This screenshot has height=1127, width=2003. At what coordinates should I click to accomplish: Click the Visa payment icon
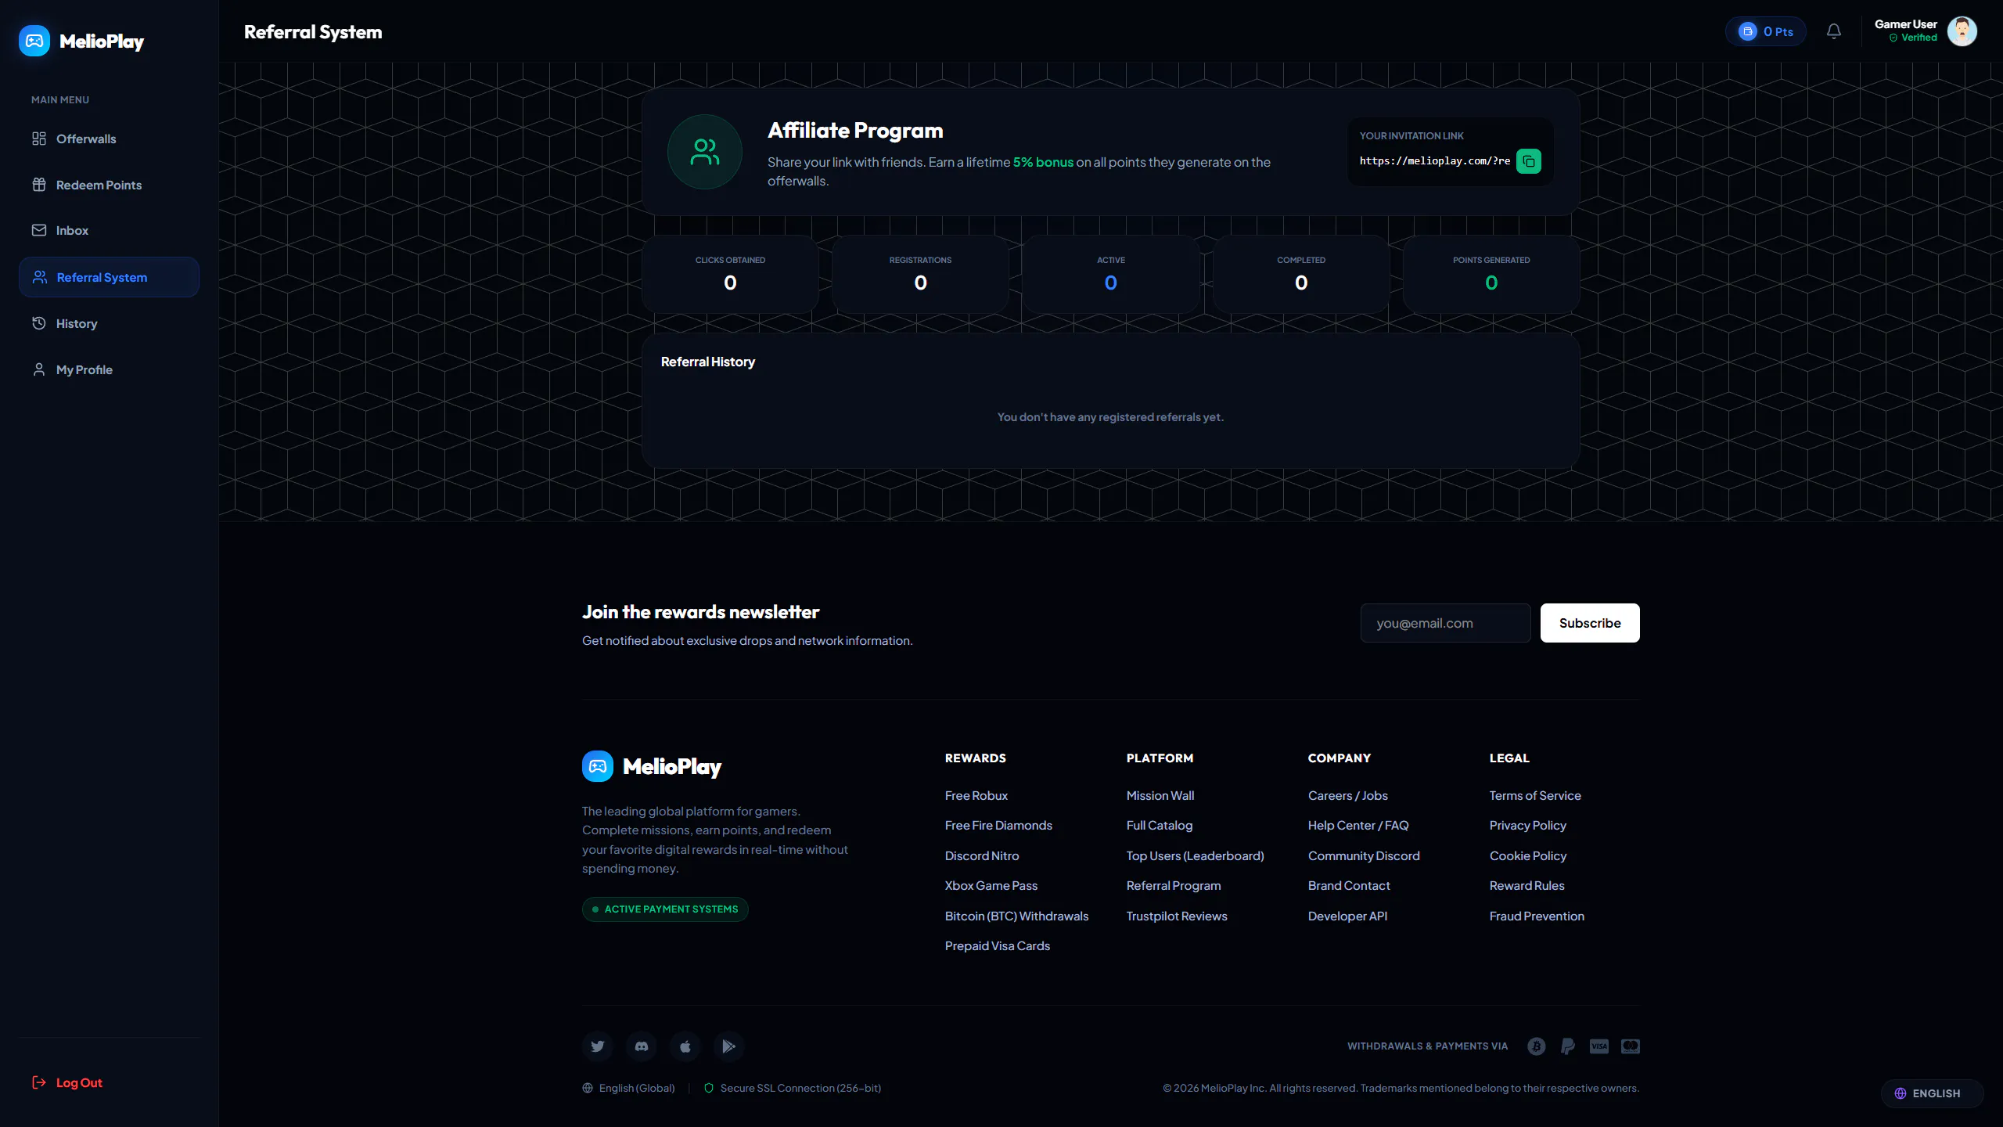click(x=1599, y=1046)
